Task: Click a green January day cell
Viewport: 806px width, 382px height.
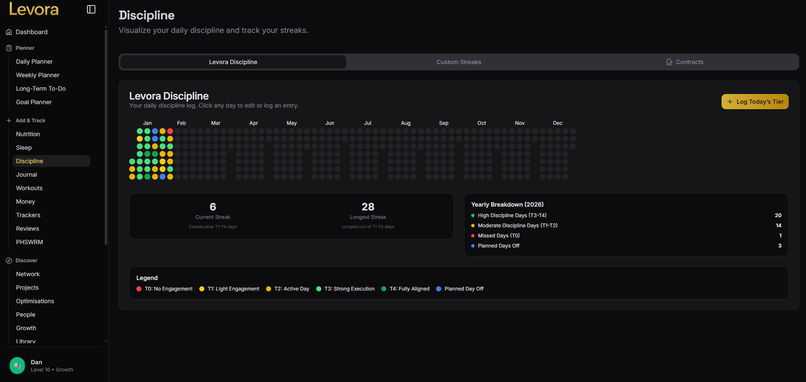Action: pyautogui.click(x=139, y=131)
